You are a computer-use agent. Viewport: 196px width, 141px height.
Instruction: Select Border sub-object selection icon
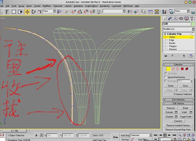[x=178, y=69]
